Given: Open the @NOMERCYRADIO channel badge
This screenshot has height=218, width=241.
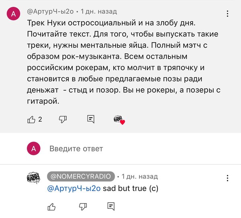Looking at the screenshot, I should 81,176.
